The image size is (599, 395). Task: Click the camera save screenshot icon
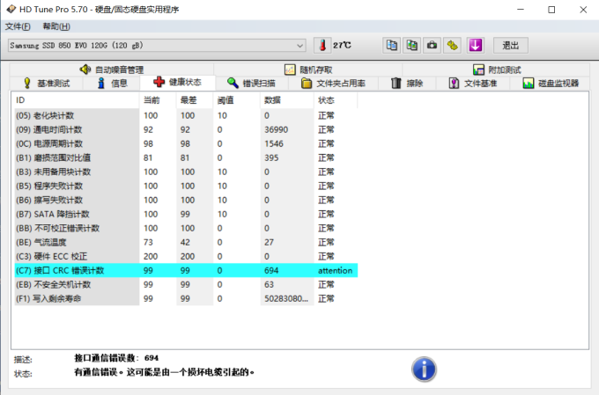coord(433,45)
